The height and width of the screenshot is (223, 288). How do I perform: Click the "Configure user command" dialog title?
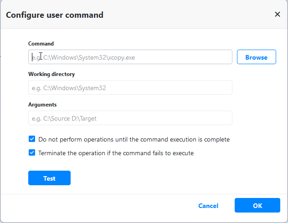55,15
